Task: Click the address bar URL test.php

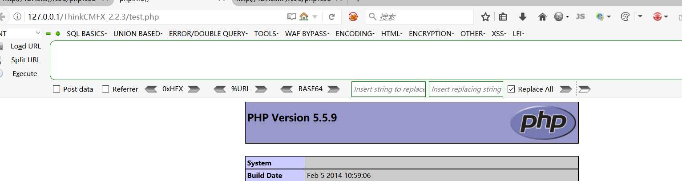Action: click(x=93, y=17)
